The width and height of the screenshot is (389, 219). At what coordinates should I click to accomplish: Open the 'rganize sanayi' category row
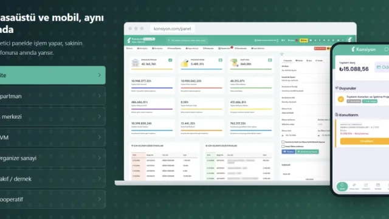[53, 158]
